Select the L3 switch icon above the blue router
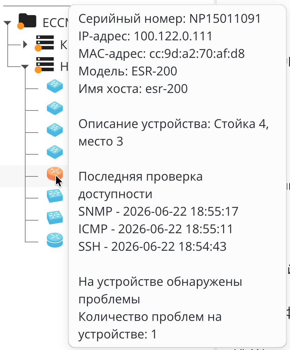The width and height of the screenshot is (290, 350). 55,217
